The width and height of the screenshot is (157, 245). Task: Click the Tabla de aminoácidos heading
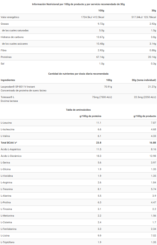[x=78, y=110]
